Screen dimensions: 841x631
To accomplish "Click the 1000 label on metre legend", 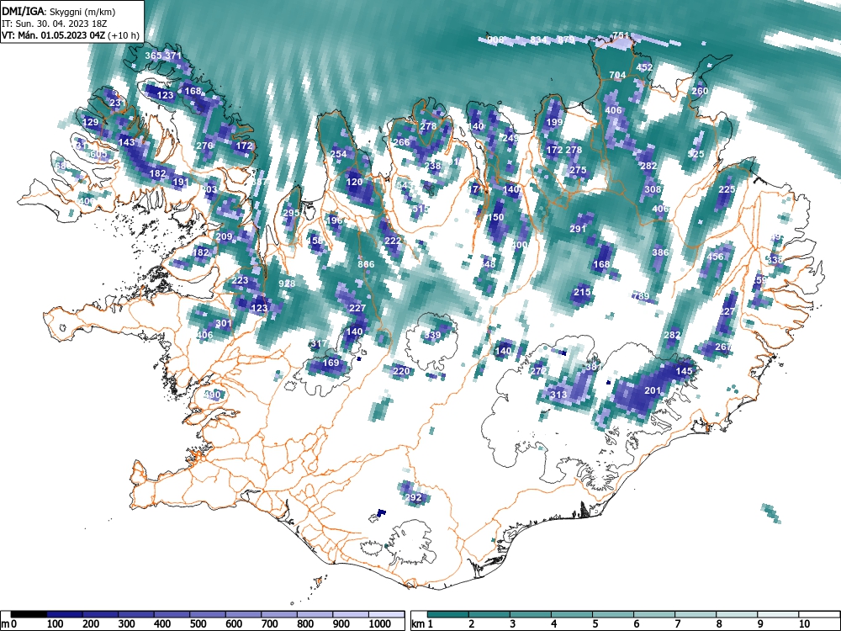I will pos(378,624).
